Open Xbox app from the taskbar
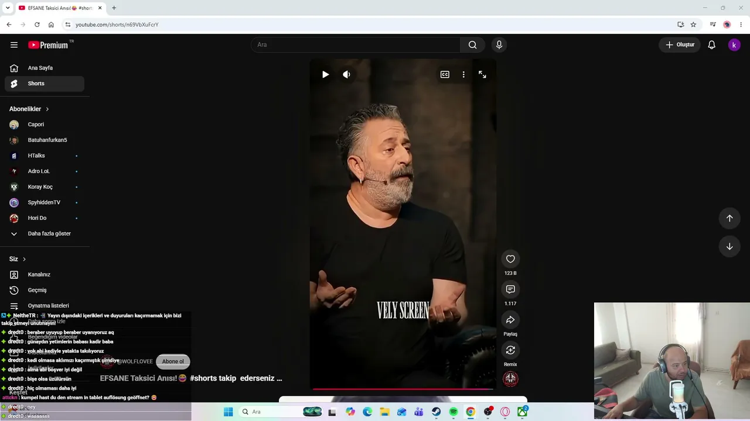This screenshot has height=421, width=750. (x=522, y=412)
